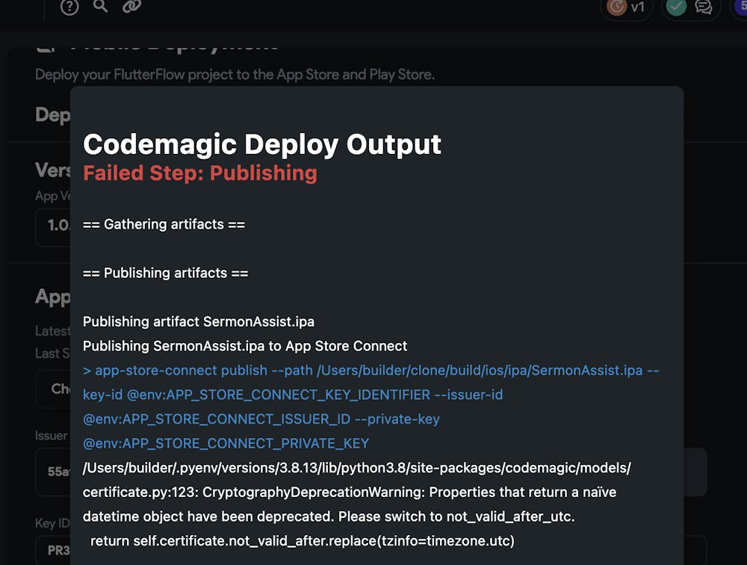This screenshot has width=747, height=565.
Task: Open the help question mark icon
Action: point(69,7)
